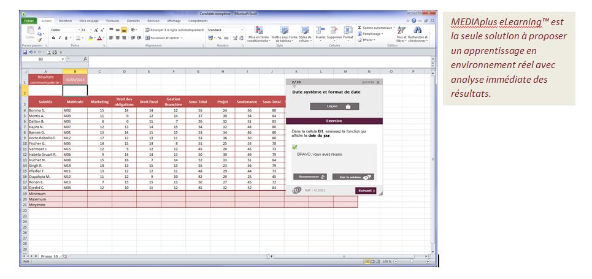592x279 pixels.
Task: Click the thousands separator 000 icon
Action: coord(226,38)
